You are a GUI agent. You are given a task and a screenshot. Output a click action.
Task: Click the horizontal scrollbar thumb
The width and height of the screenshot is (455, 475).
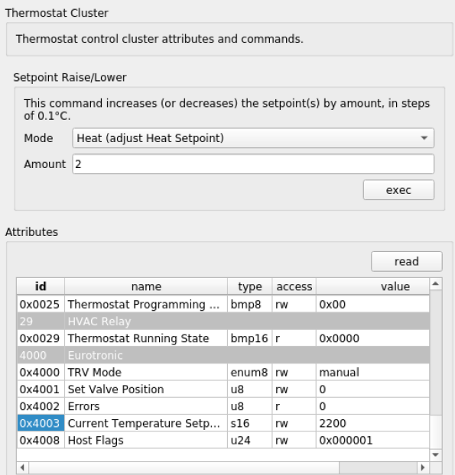pos(184,467)
